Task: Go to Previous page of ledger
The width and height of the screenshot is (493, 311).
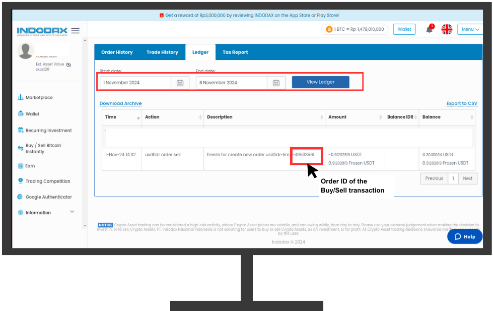Action: (x=434, y=178)
